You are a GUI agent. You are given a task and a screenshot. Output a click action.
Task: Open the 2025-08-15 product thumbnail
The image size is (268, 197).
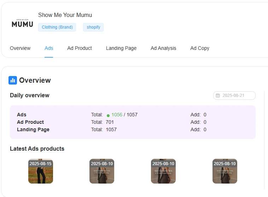click(x=41, y=171)
